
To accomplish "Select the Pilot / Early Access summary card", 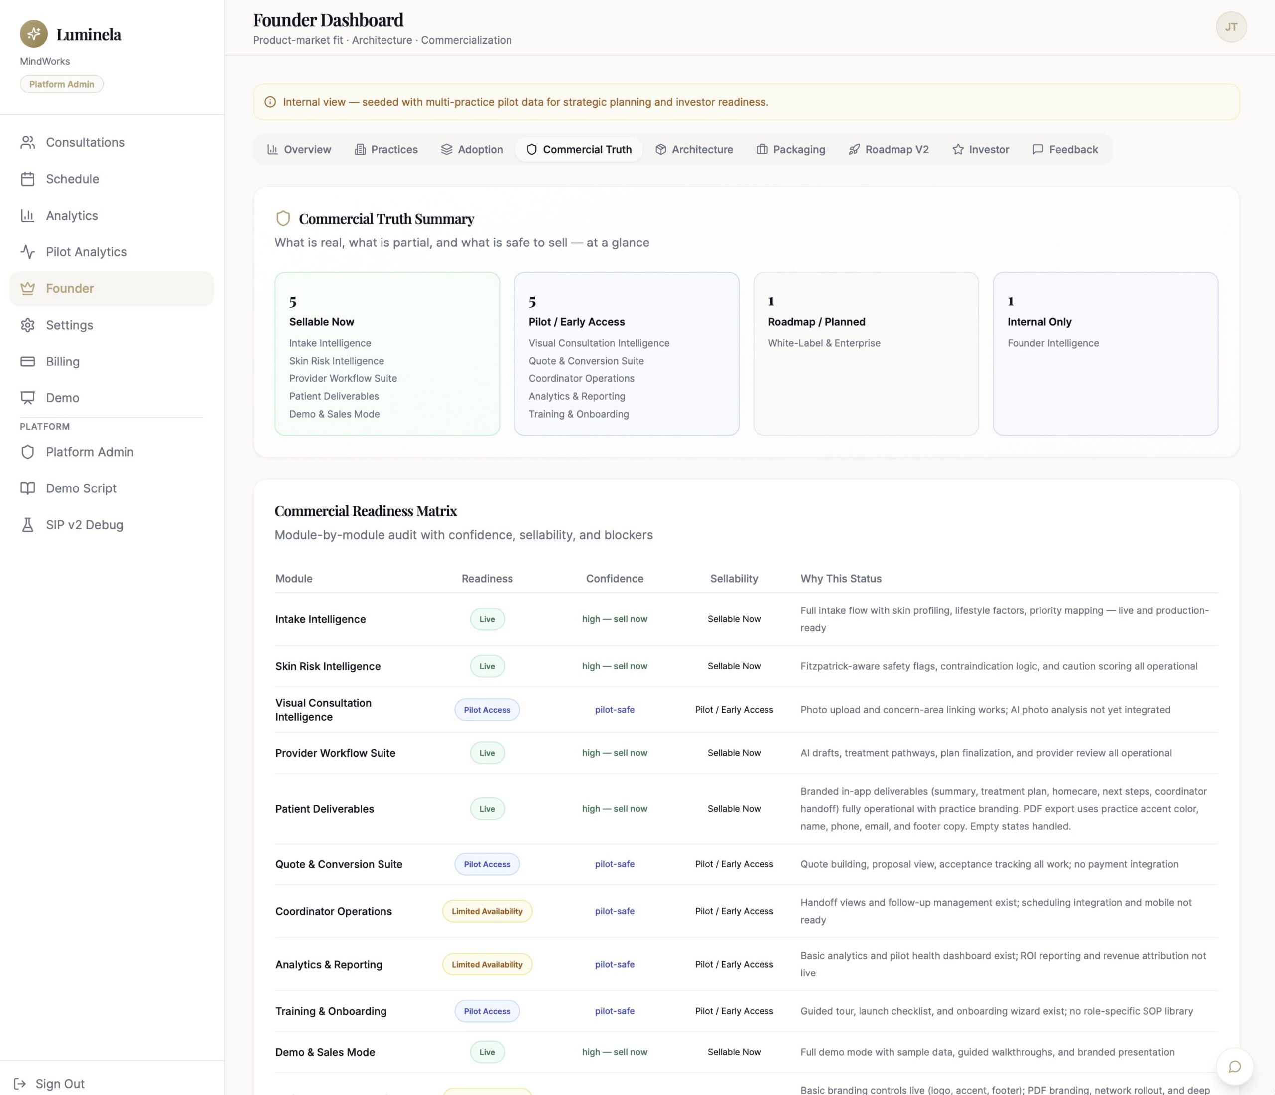I will click(627, 354).
